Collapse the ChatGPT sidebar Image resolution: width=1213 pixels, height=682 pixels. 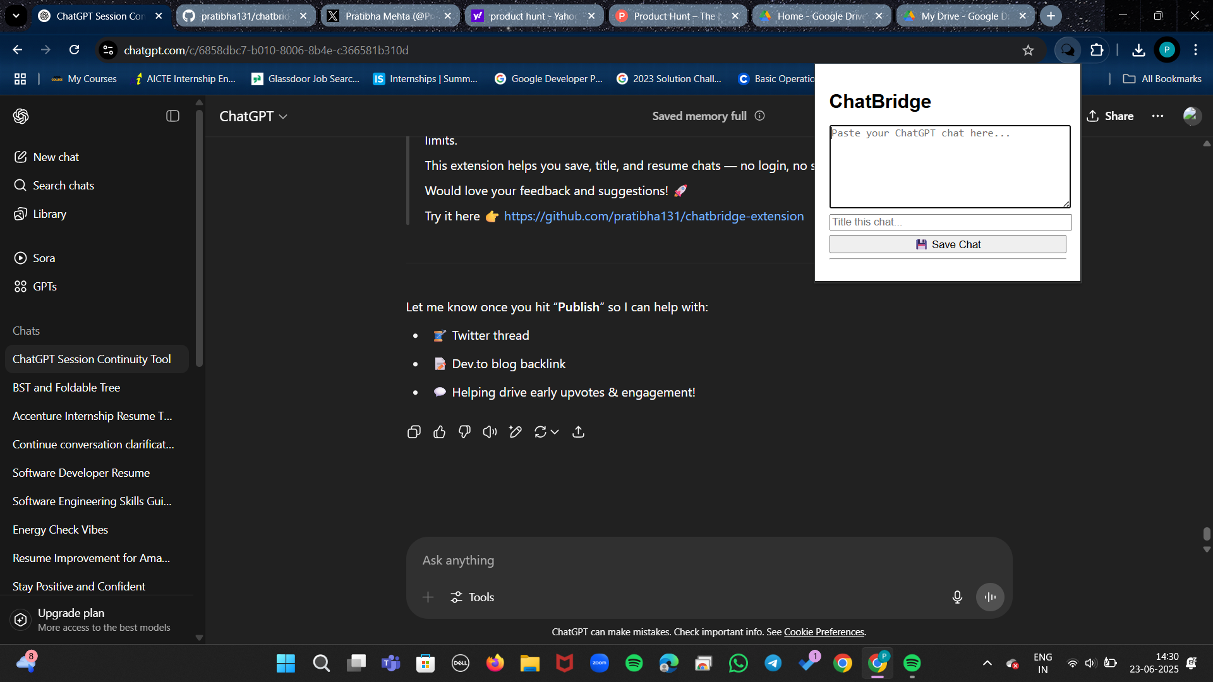(x=172, y=116)
